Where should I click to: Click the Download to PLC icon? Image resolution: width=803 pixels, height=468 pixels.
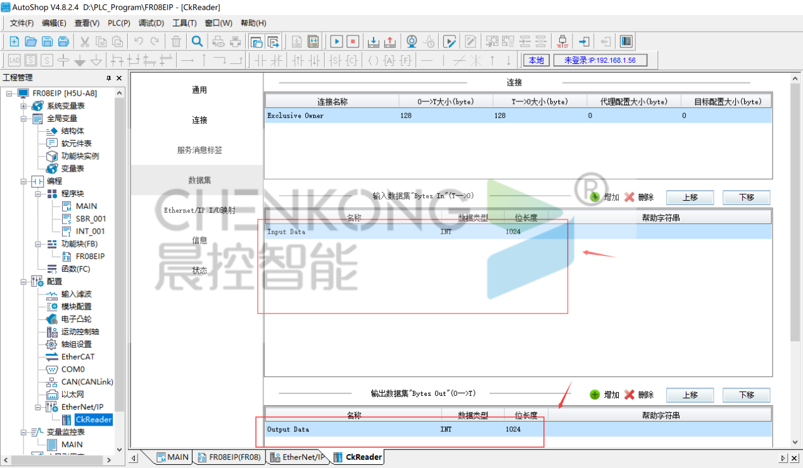pyautogui.click(x=374, y=42)
